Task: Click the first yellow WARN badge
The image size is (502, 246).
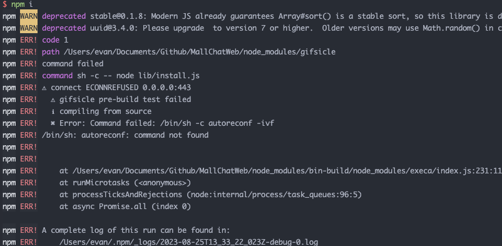Action: tap(29, 16)
